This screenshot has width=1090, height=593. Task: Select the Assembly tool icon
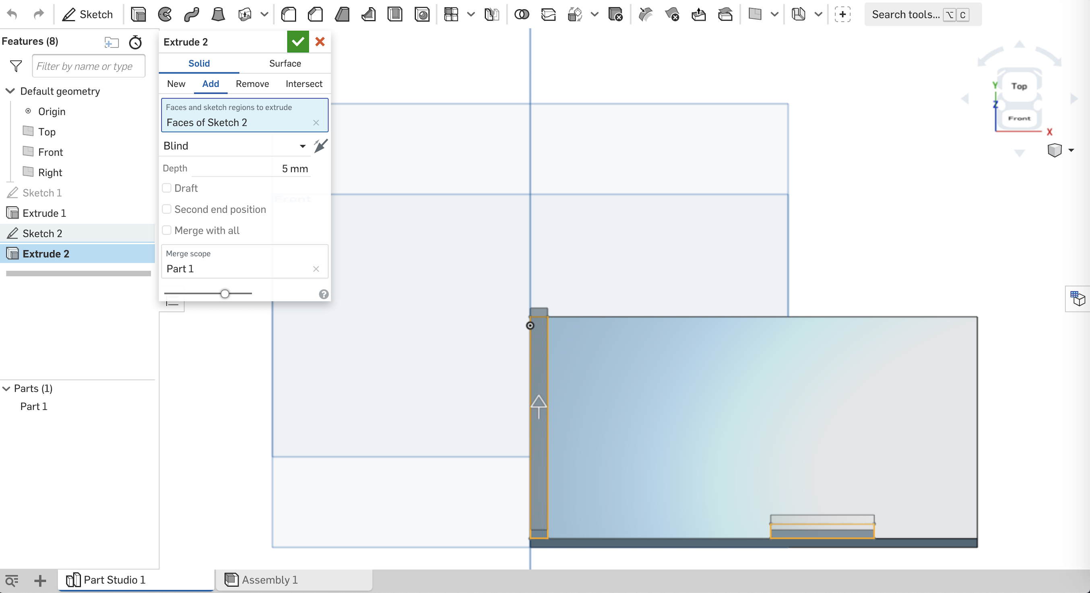[x=230, y=580]
